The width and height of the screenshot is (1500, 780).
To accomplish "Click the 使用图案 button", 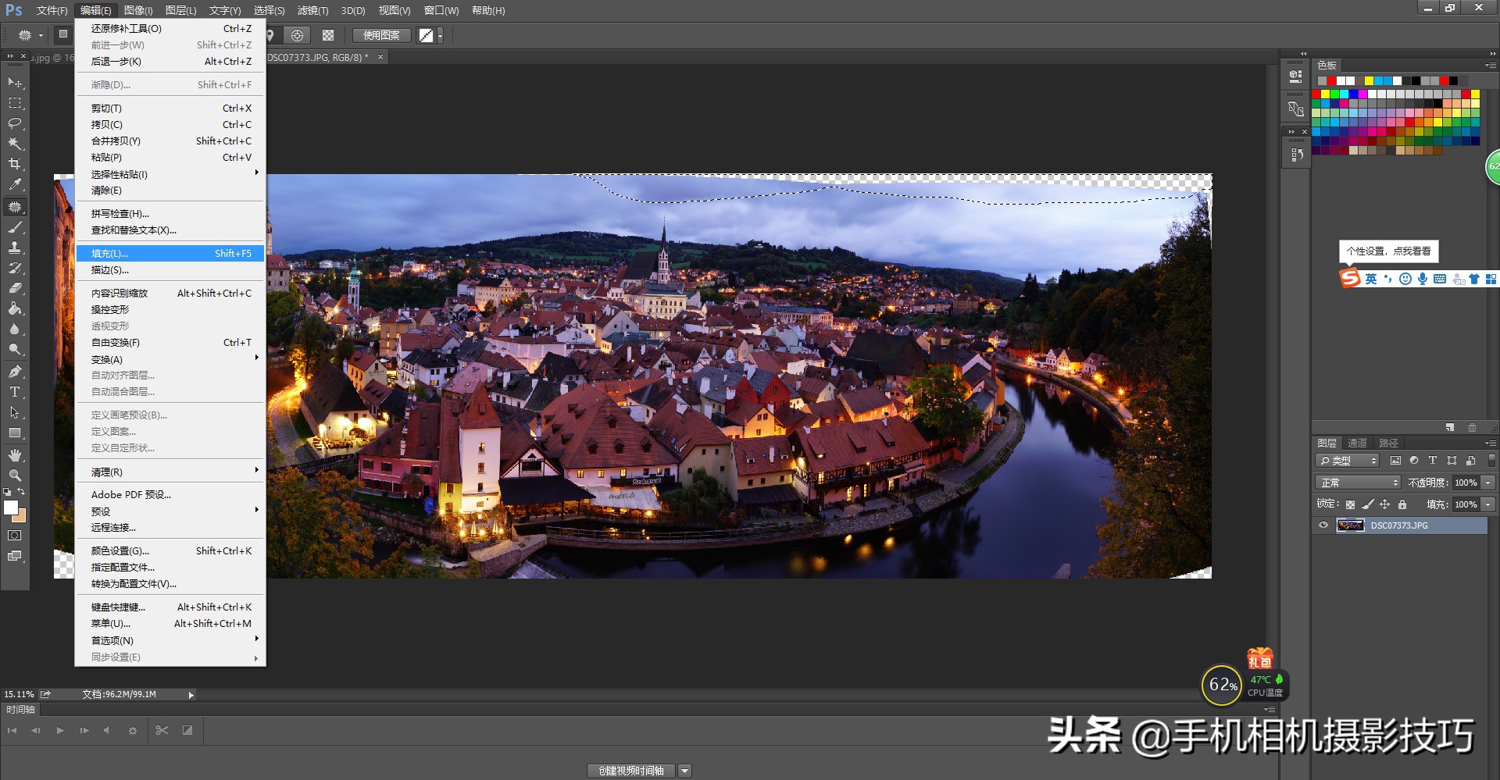I will [381, 35].
